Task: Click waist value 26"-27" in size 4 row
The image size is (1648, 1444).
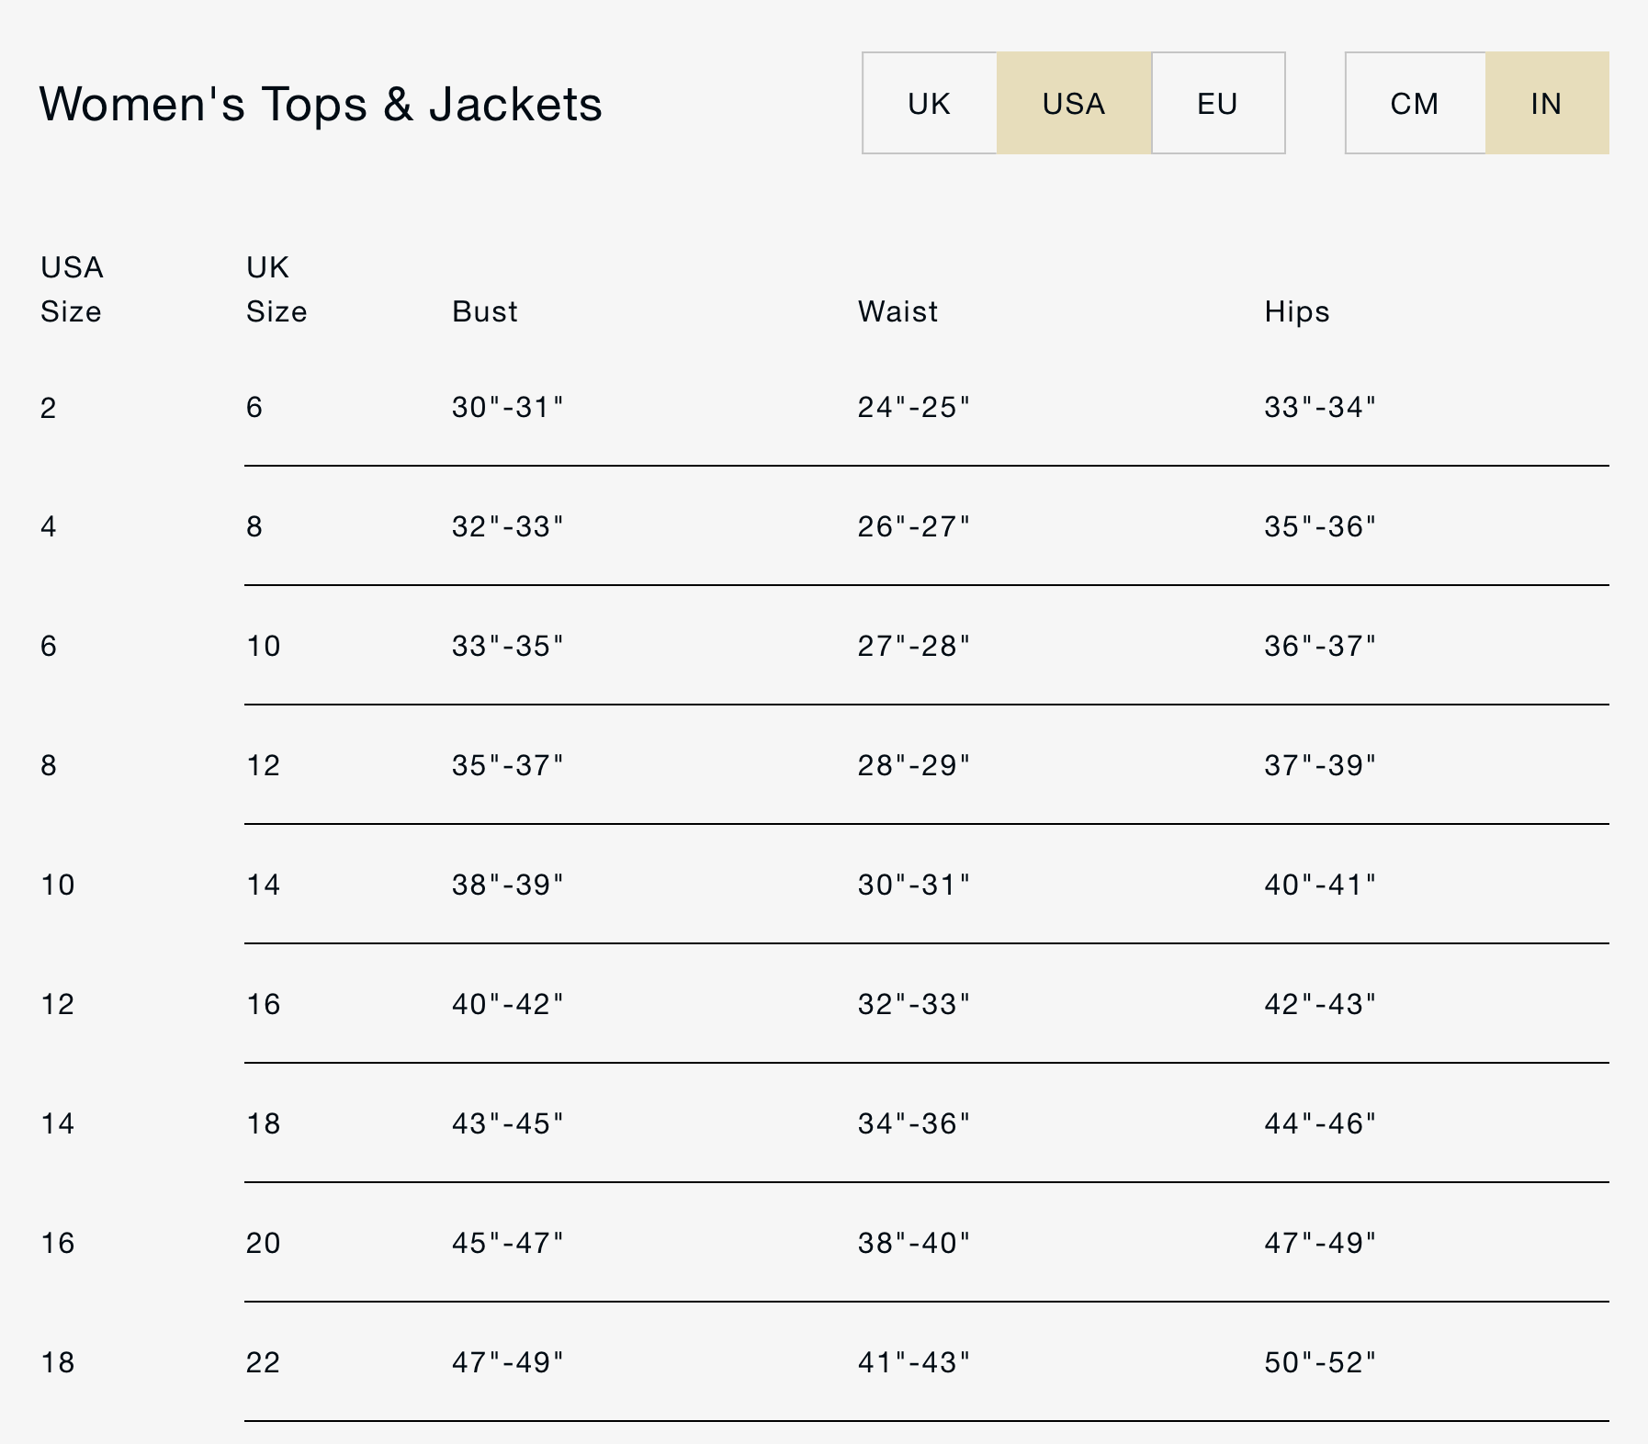Action: pyautogui.click(x=913, y=526)
